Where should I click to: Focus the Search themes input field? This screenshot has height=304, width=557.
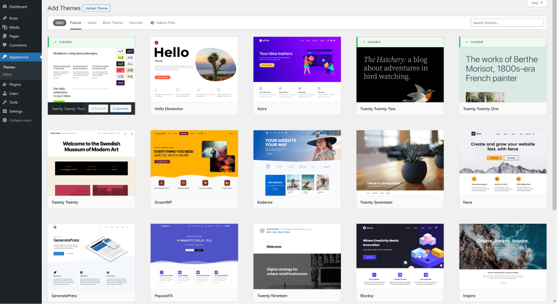pos(507,23)
